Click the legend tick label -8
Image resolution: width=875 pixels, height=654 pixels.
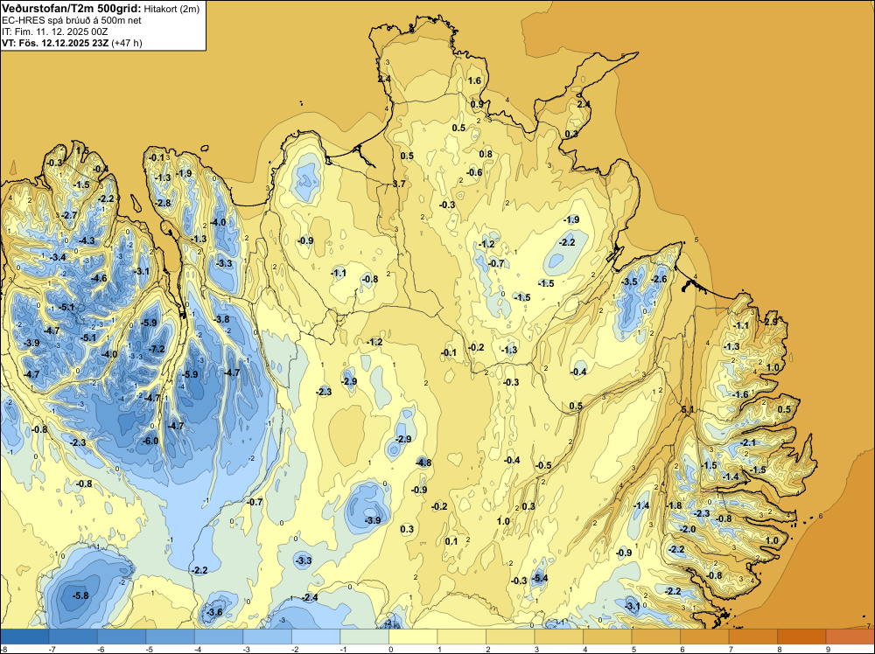pyautogui.click(x=4, y=649)
